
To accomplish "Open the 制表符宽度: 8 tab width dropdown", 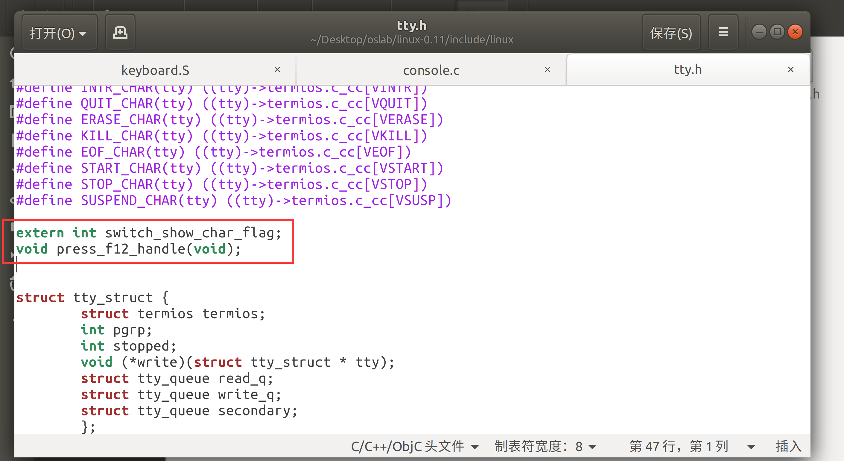I will pyautogui.click(x=545, y=446).
